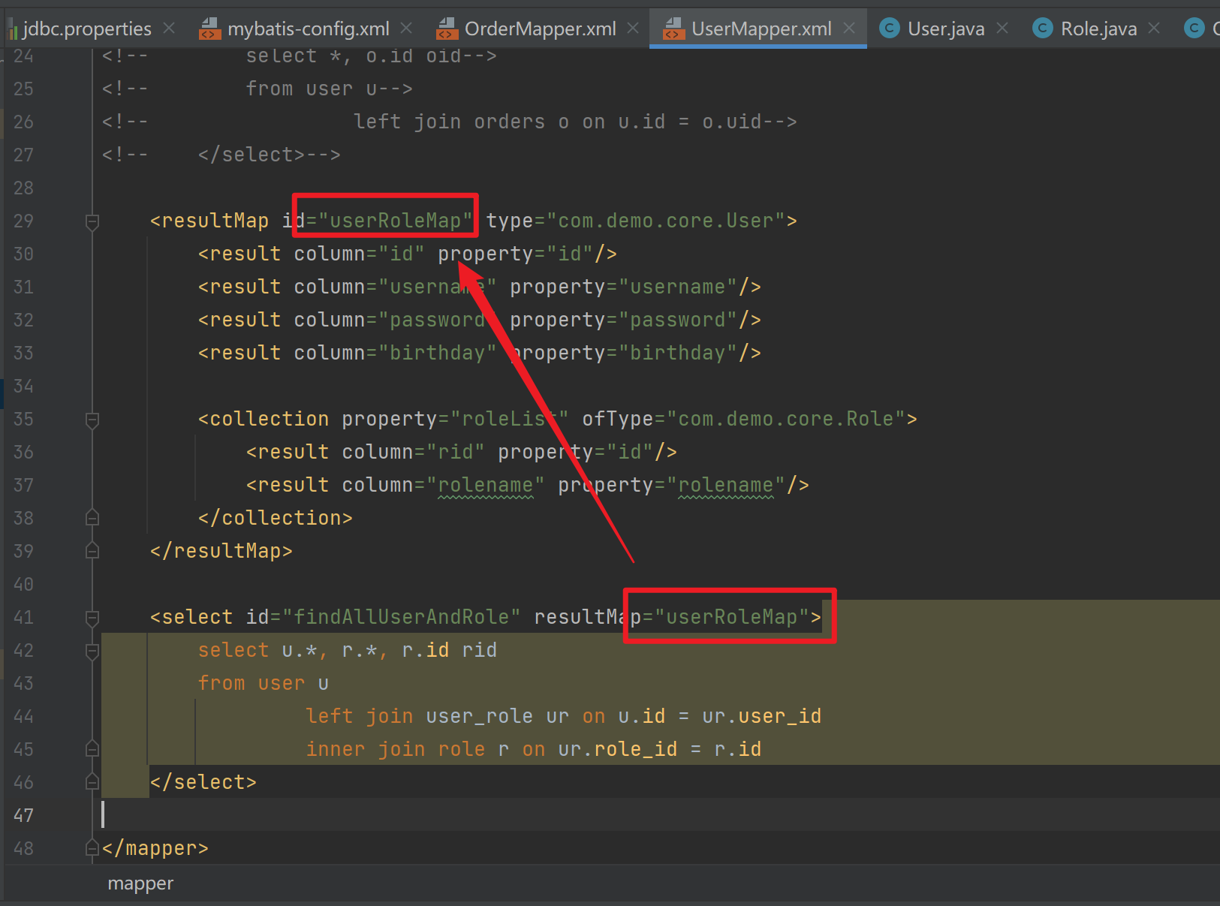
Task: Click the "findAllUserAndRole" select id
Action: 402,617
